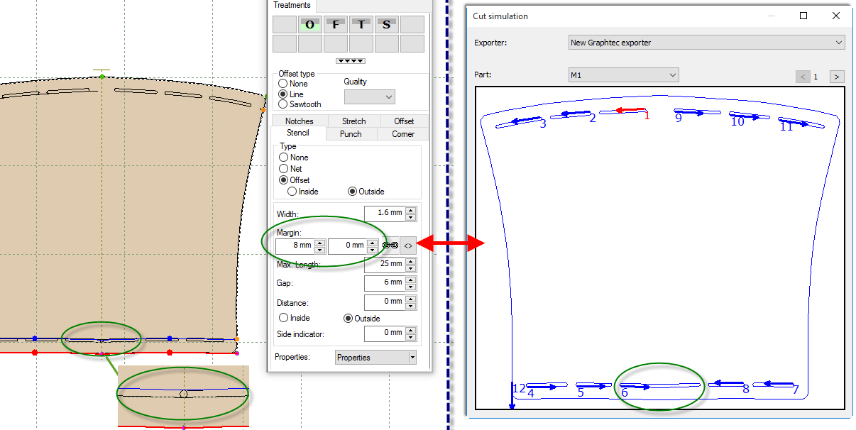Click the second Margin field showing 0 mm
Viewport: 856px width, 430px height.
(347, 246)
